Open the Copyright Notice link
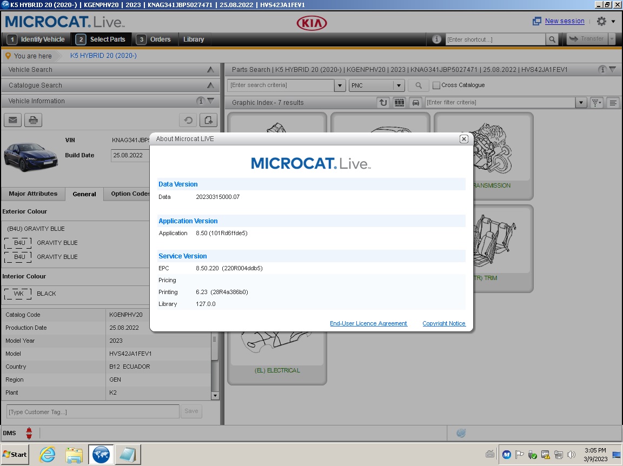Screen dimensions: 623x466 coord(444,323)
